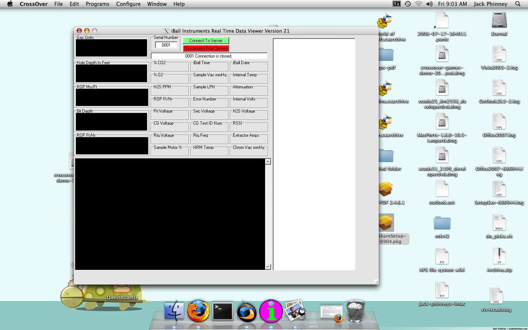Click the Wi-Fi icon in menu bar
Screen dimensions: 528x330
tap(418, 4)
